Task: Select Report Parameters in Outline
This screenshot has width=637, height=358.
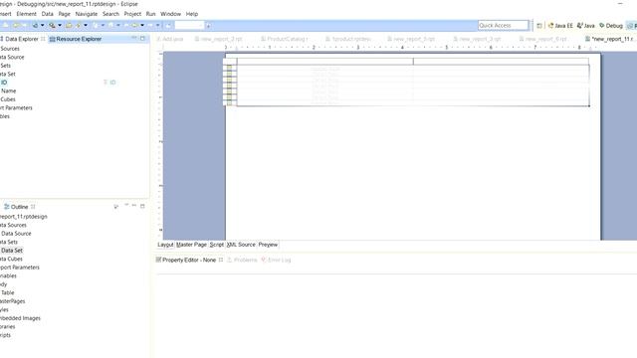Action: pos(20,268)
